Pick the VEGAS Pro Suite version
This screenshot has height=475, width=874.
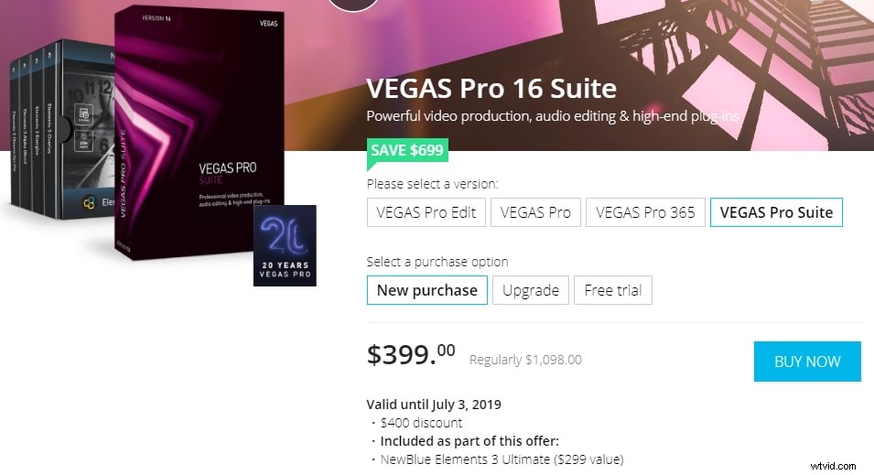[x=776, y=212]
